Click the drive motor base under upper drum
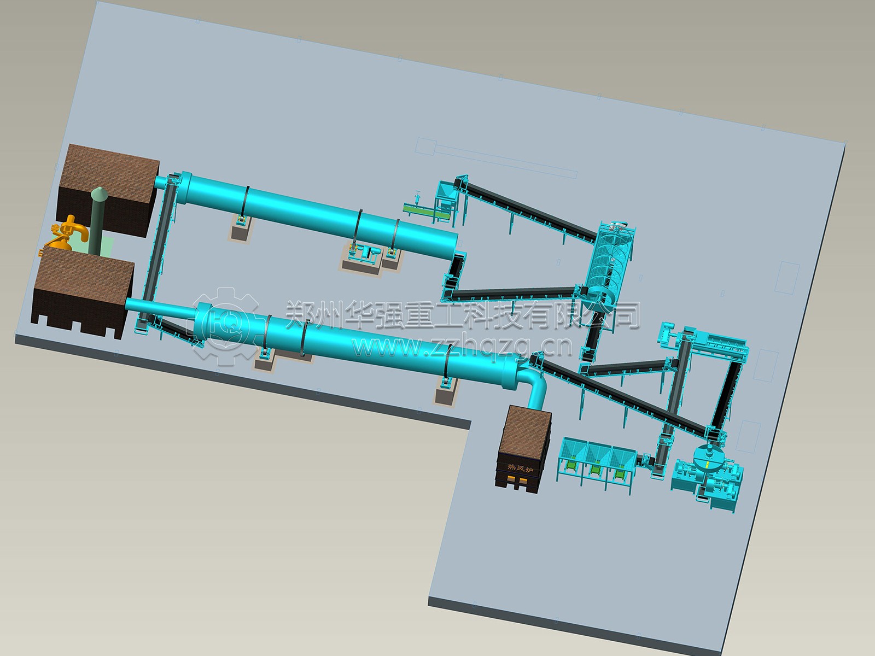Viewport: 875px width, 656px height. [x=365, y=256]
